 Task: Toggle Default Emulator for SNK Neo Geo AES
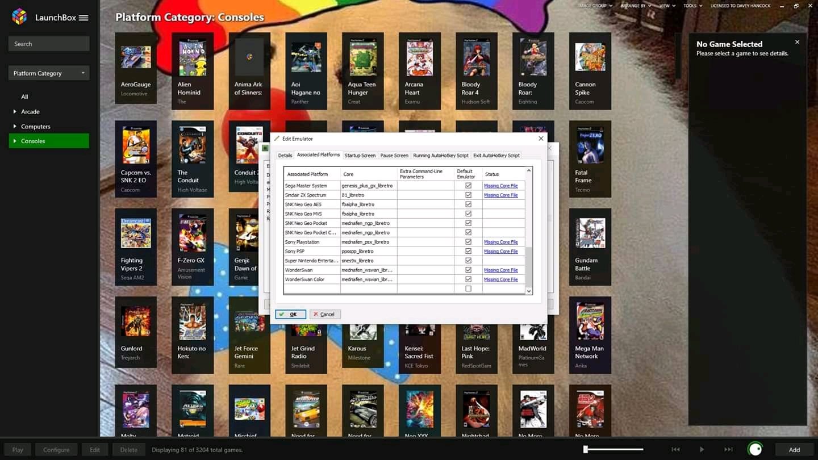pyautogui.click(x=468, y=204)
